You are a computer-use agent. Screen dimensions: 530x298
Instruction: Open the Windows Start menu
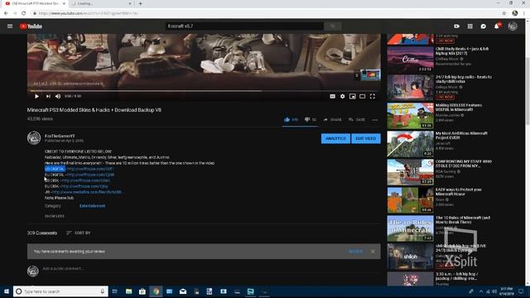pos(7,291)
